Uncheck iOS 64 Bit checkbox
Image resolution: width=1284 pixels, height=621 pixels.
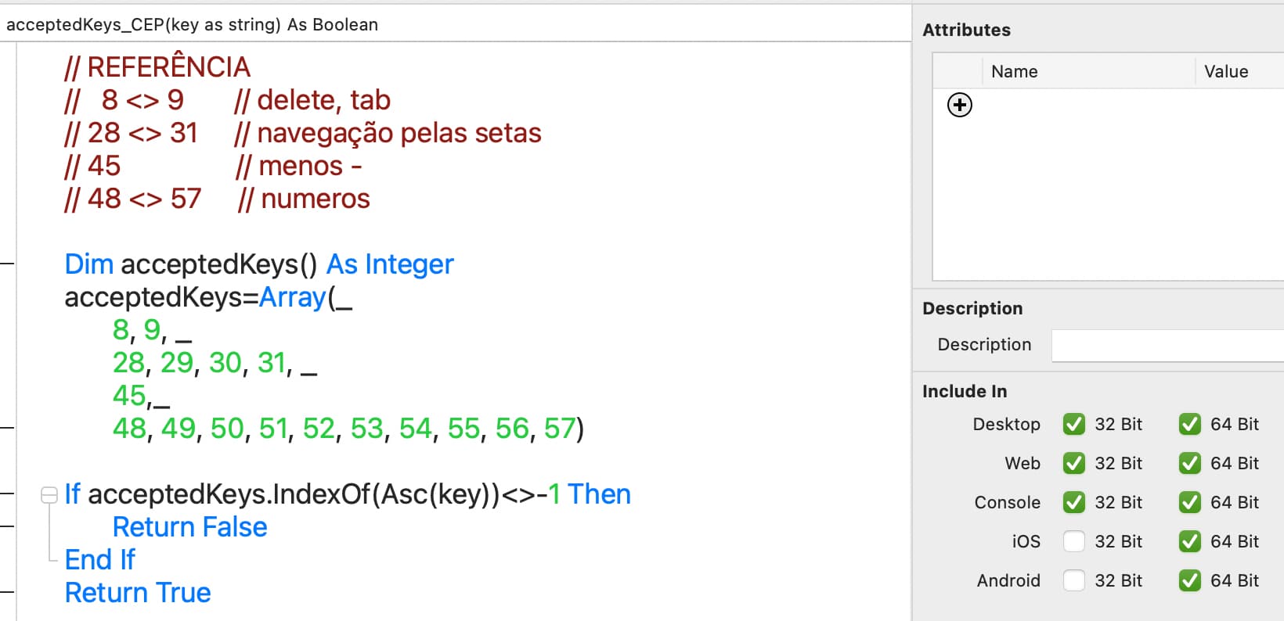pos(1190,541)
